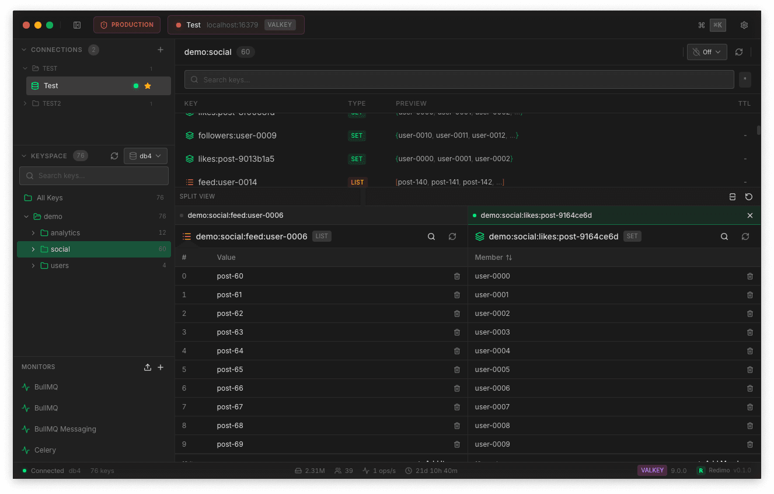Toggle split view layout orientation
The width and height of the screenshot is (774, 494).
pyautogui.click(x=733, y=197)
